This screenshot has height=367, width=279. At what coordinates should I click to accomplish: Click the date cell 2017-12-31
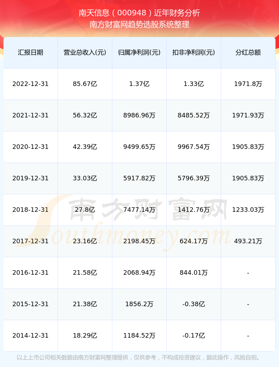31,241
